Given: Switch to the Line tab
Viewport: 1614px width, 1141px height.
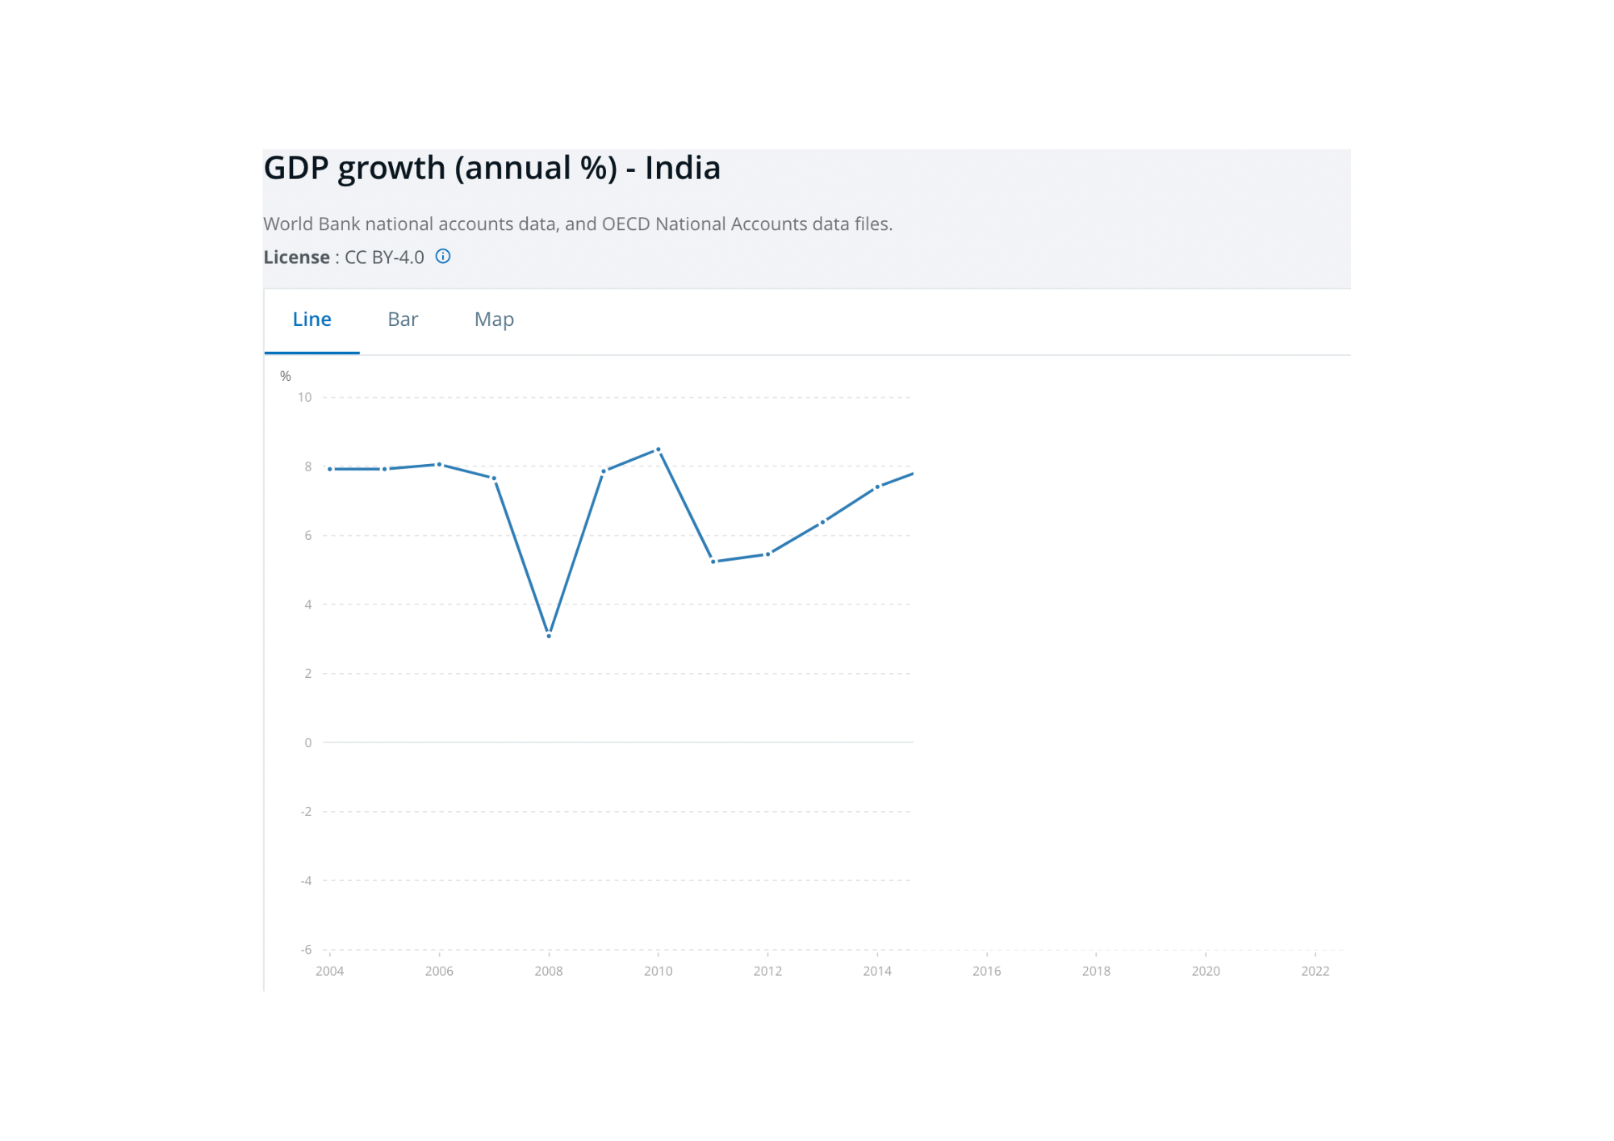Looking at the screenshot, I should click(312, 320).
